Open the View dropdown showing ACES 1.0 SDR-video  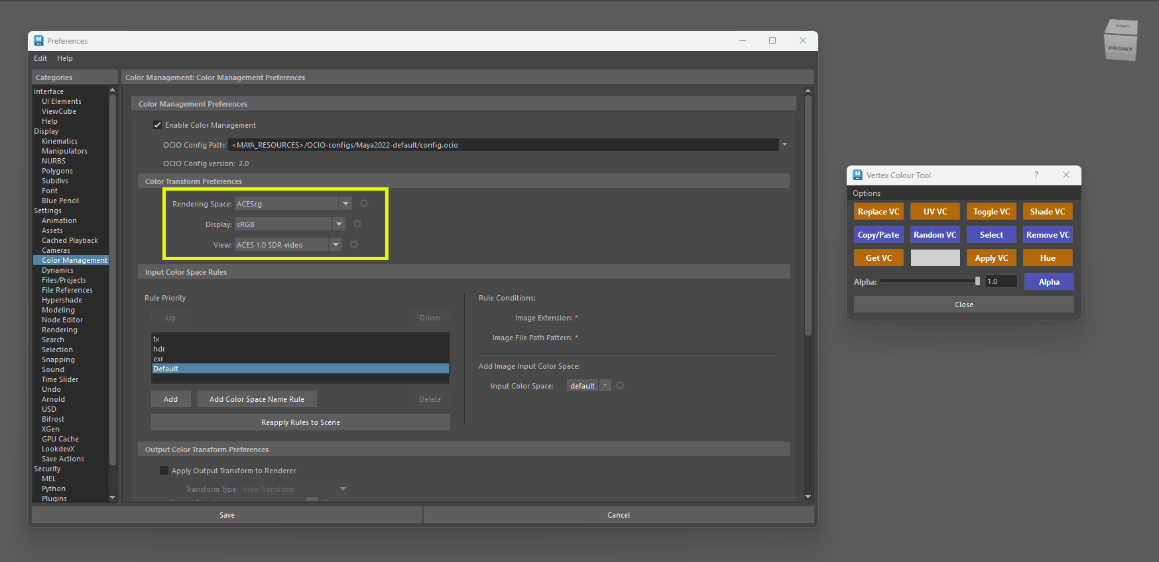pos(335,244)
